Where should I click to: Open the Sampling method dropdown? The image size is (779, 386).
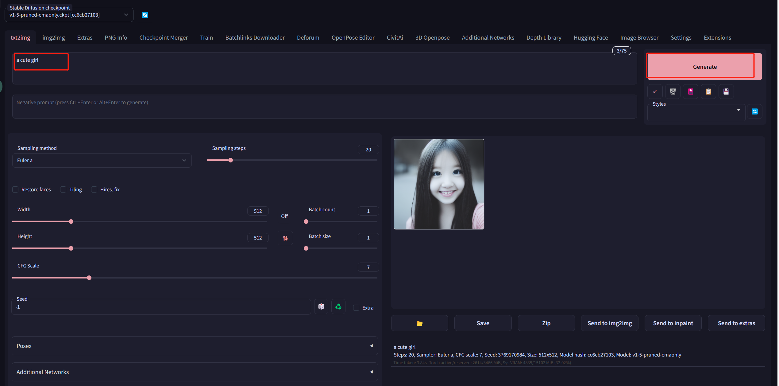(x=102, y=160)
